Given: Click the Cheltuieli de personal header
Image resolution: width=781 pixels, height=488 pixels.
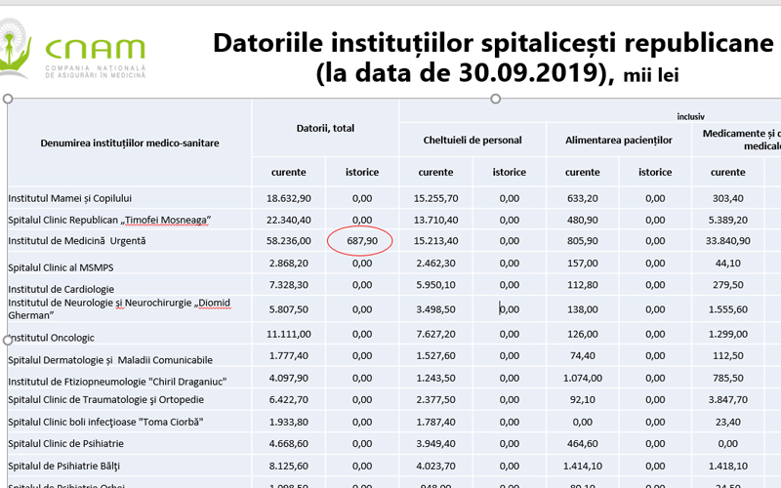Looking at the screenshot, I should click(473, 140).
